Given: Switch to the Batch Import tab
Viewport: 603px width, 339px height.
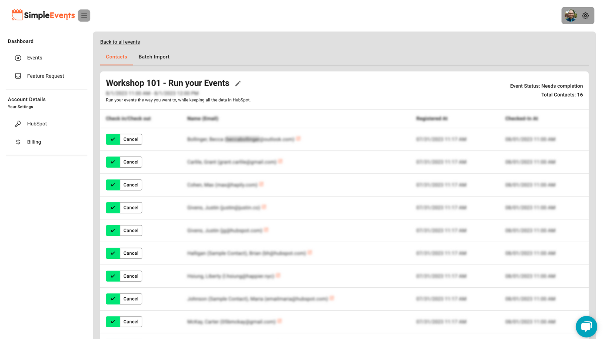Looking at the screenshot, I should (x=154, y=56).
